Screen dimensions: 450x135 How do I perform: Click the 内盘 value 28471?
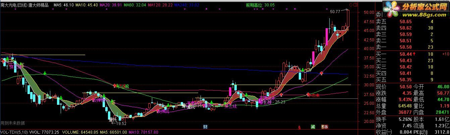442,112
